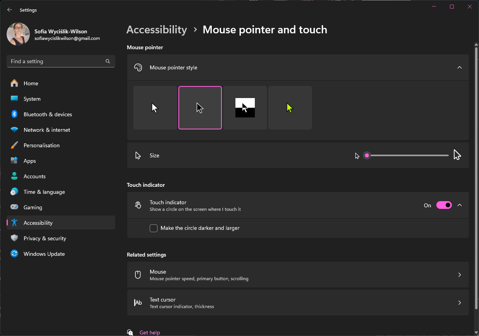Image resolution: width=479 pixels, height=336 pixels.
Task: Click the Windows Update icon in sidebar
Action: tap(14, 254)
